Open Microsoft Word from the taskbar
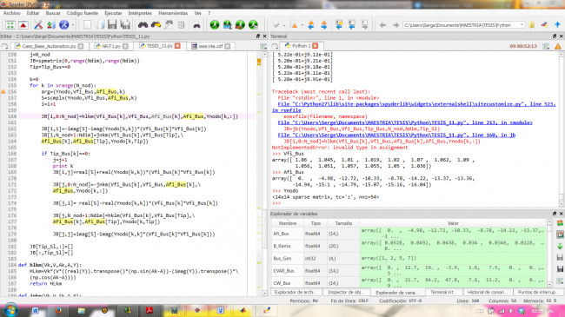The height and width of the screenshot is (317, 565). tap(35, 310)
